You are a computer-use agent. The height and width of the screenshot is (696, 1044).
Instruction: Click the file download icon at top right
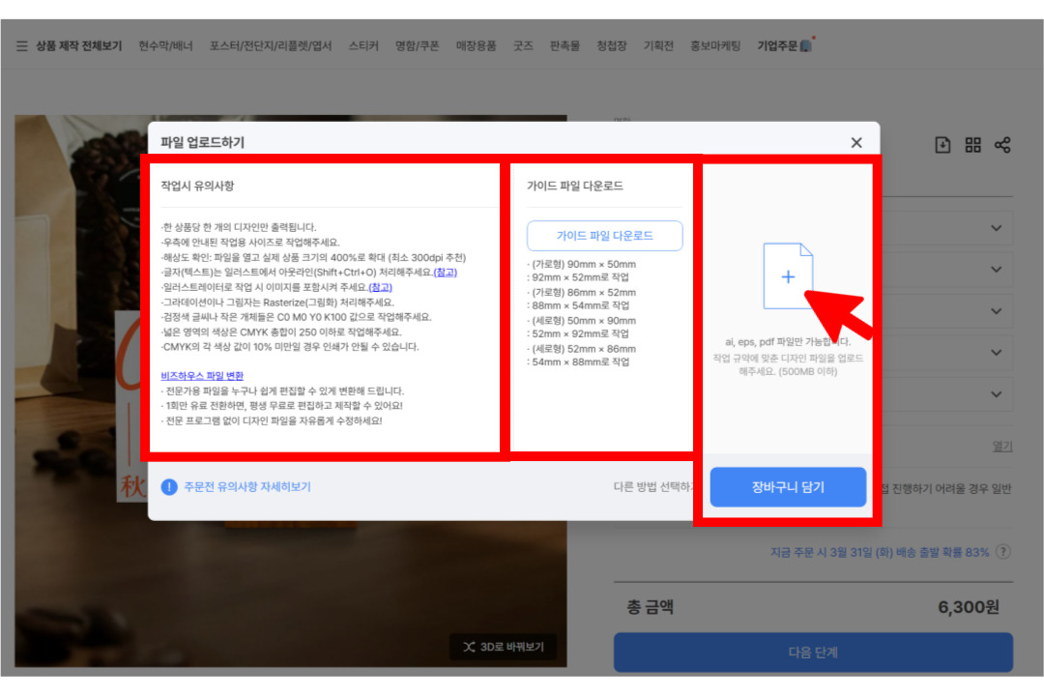click(x=942, y=145)
